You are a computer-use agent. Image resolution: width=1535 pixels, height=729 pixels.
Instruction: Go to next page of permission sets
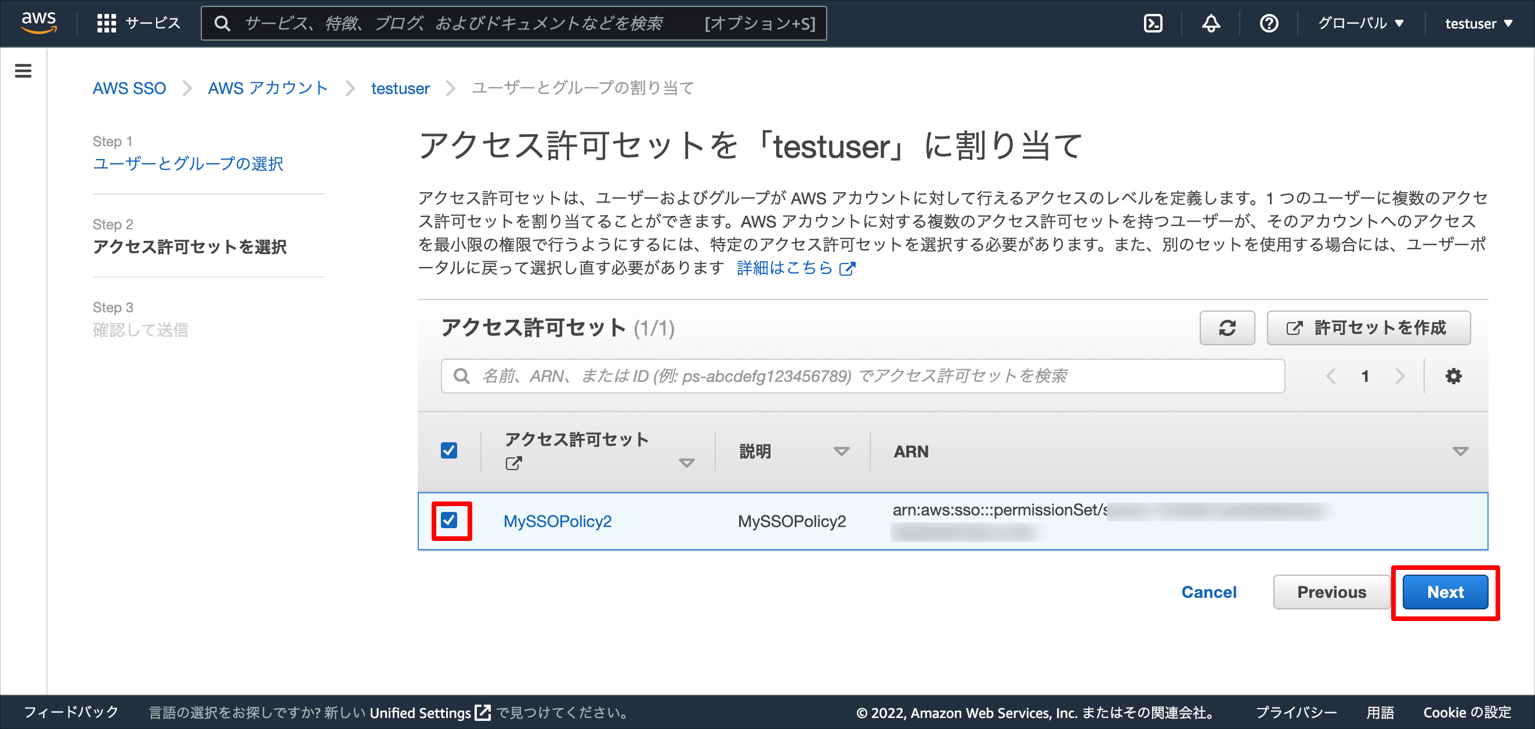[1400, 376]
